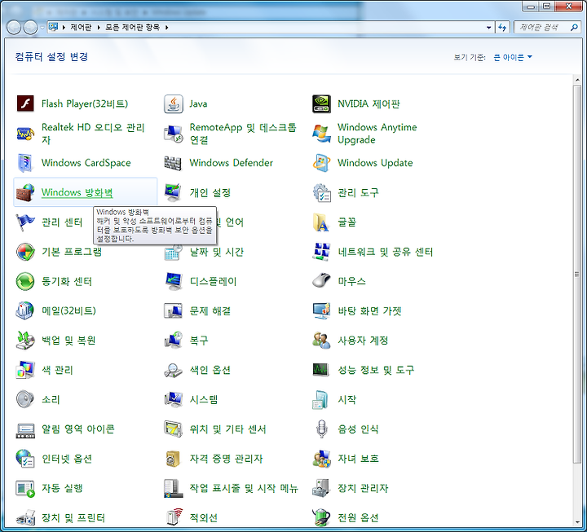Open the 네트워크 및 공유 센터 icon

[x=321, y=252]
